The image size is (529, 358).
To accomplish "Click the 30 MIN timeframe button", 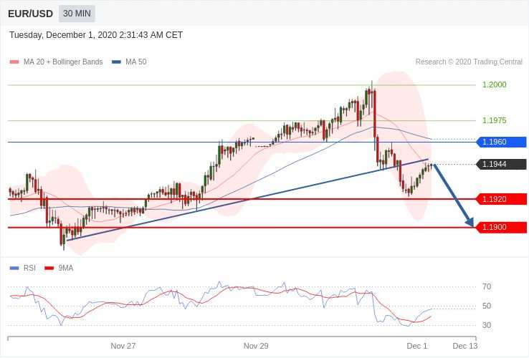I will [77, 14].
